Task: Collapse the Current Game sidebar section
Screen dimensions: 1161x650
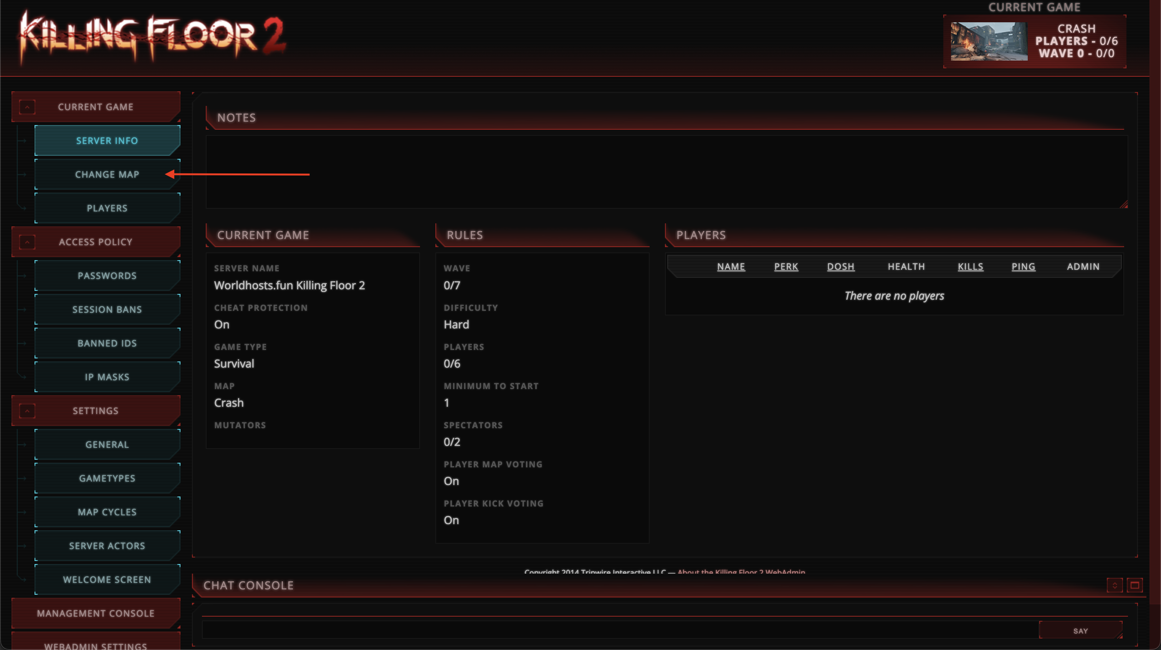Action: [27, 107]
